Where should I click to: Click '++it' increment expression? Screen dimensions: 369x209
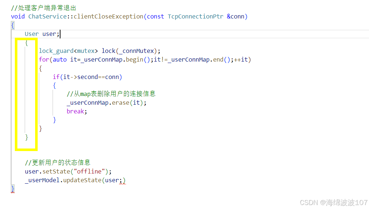tap(240, 59)
